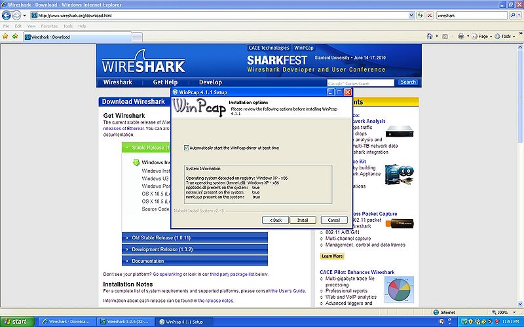Click the network appliance server thumbnail

[x=400, y=131]
